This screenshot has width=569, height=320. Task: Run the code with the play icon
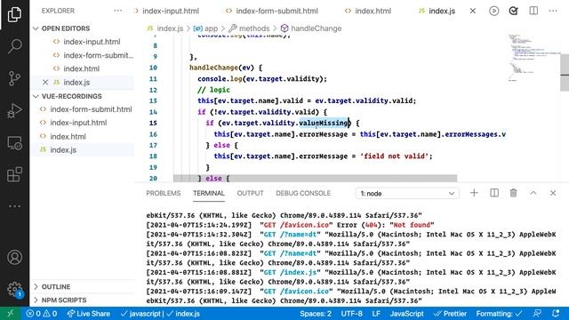(494, 11)
